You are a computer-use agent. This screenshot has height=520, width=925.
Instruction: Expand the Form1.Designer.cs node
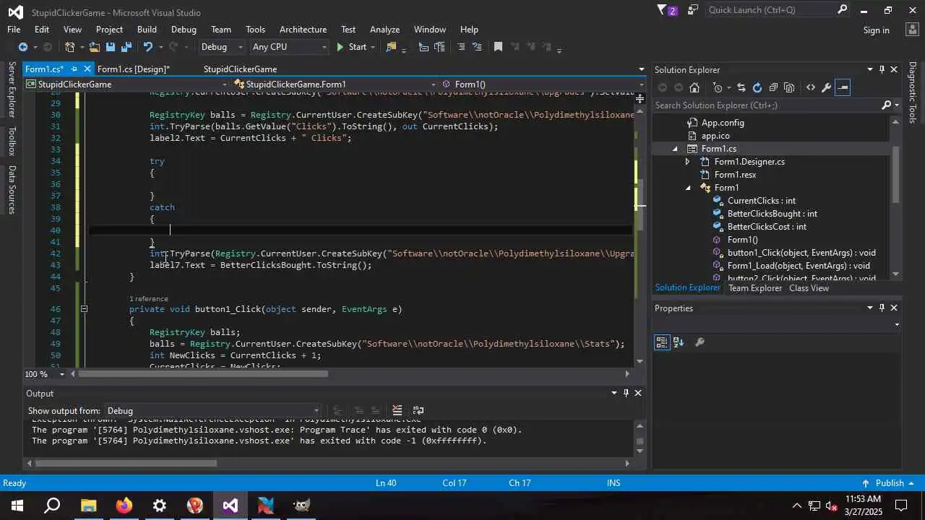pos(688,162)
